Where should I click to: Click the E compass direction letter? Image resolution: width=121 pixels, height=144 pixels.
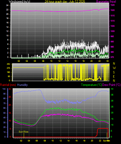pos(114,76)
